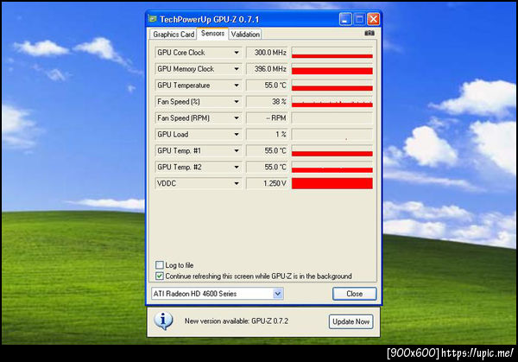Viewport: 518px width, 362px height.
Task: Click the 55.0 °C GPU Temp. #1 value
Action: click(x=268, y=150)
